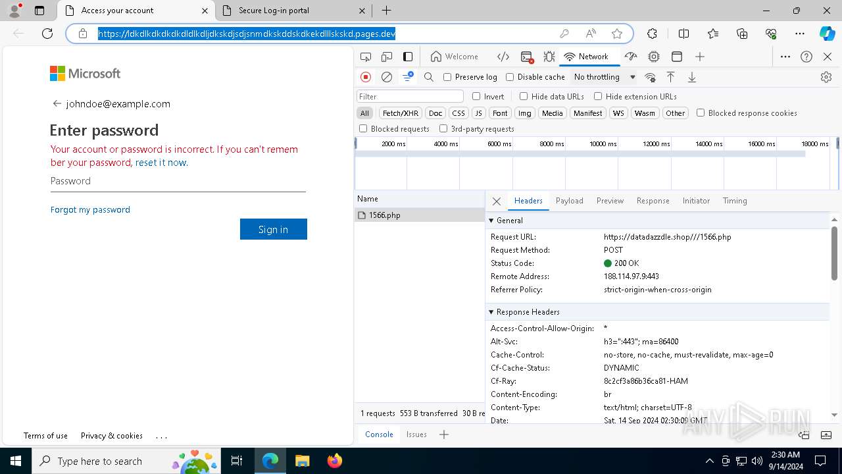842x474 pixels.
Task: Open Task View on the taskbar
Action: pyautogui.click(x=237, y=461)
